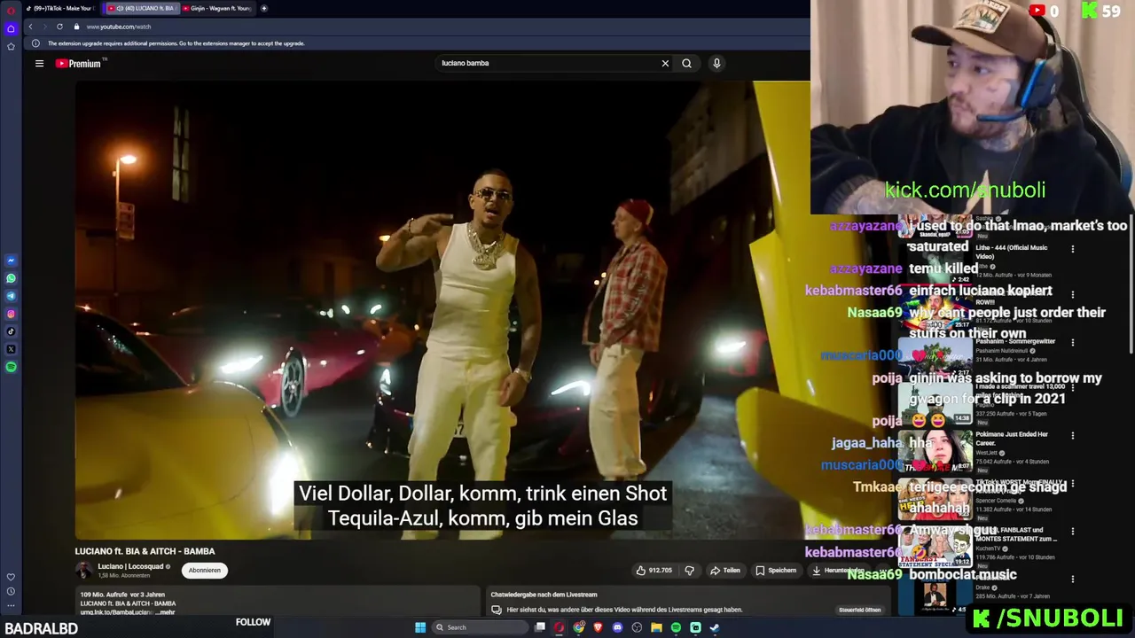Go to YouTube Premium home logo
The height and width of the screenshot is (638, 1135).
click(78, 63)
